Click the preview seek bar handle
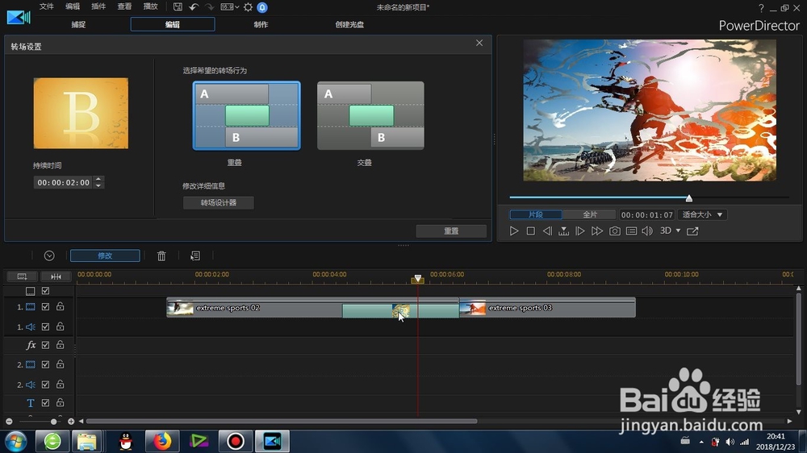Viewport: 807px width, 453px height. coord(688,198)
